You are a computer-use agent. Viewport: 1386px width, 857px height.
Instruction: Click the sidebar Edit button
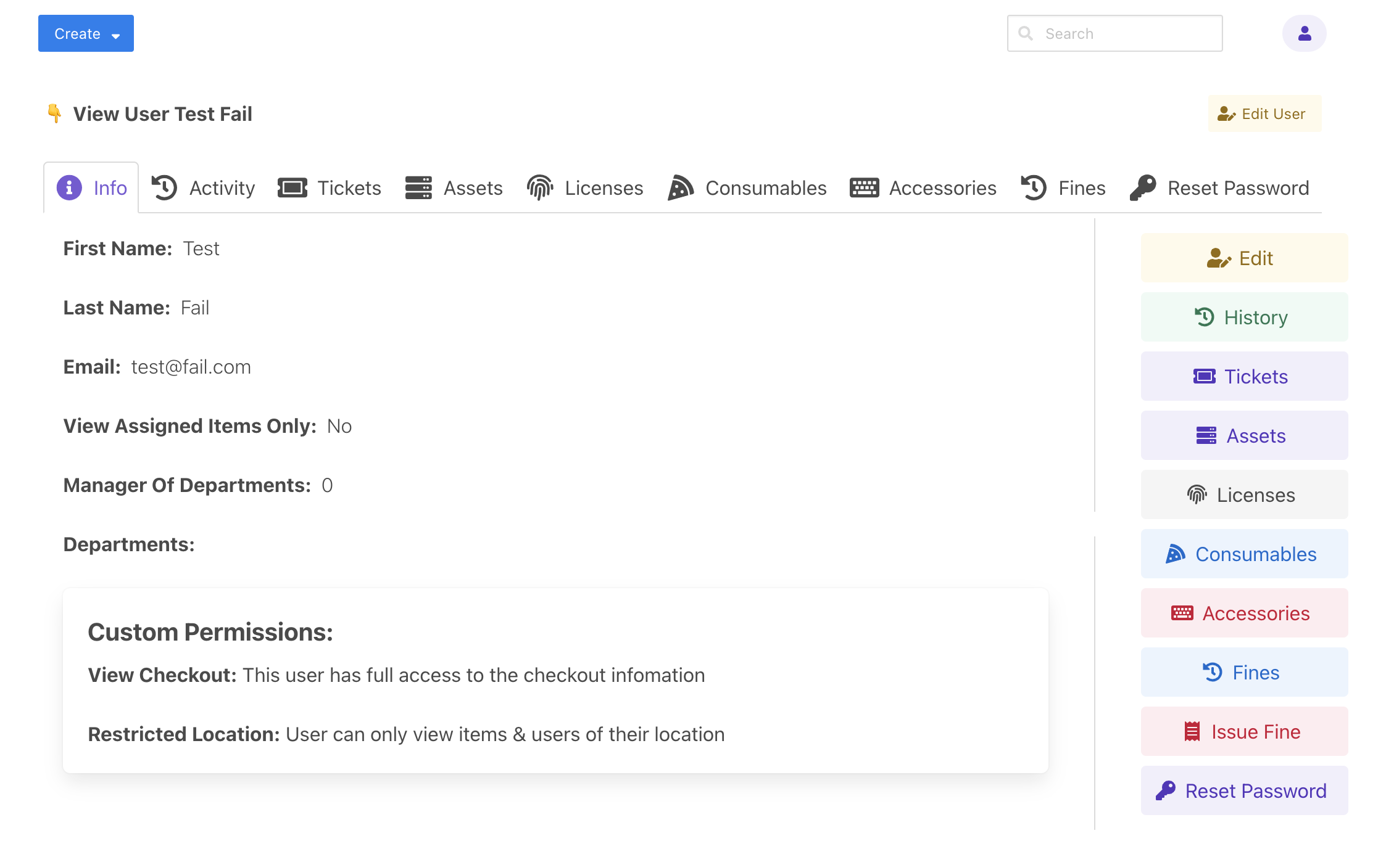[1244, 258]
